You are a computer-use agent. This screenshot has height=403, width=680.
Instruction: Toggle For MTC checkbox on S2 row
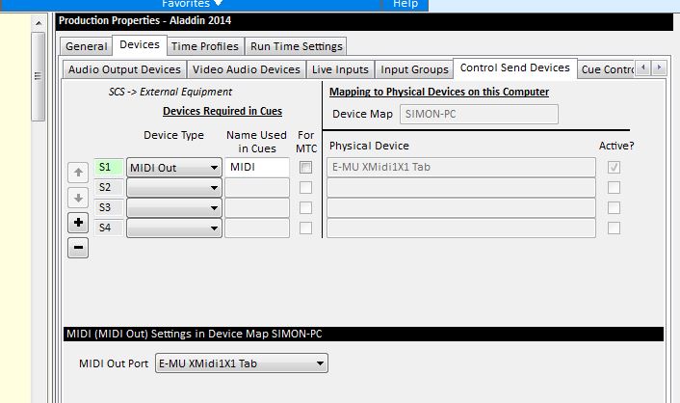click(x=305, y=187)
